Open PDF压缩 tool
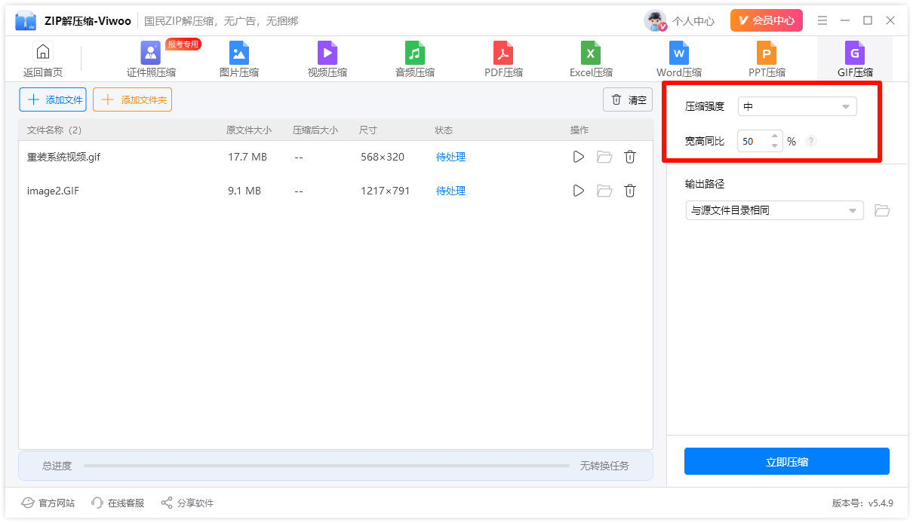Screen dimensions: 913x523 tap(503, 60)
